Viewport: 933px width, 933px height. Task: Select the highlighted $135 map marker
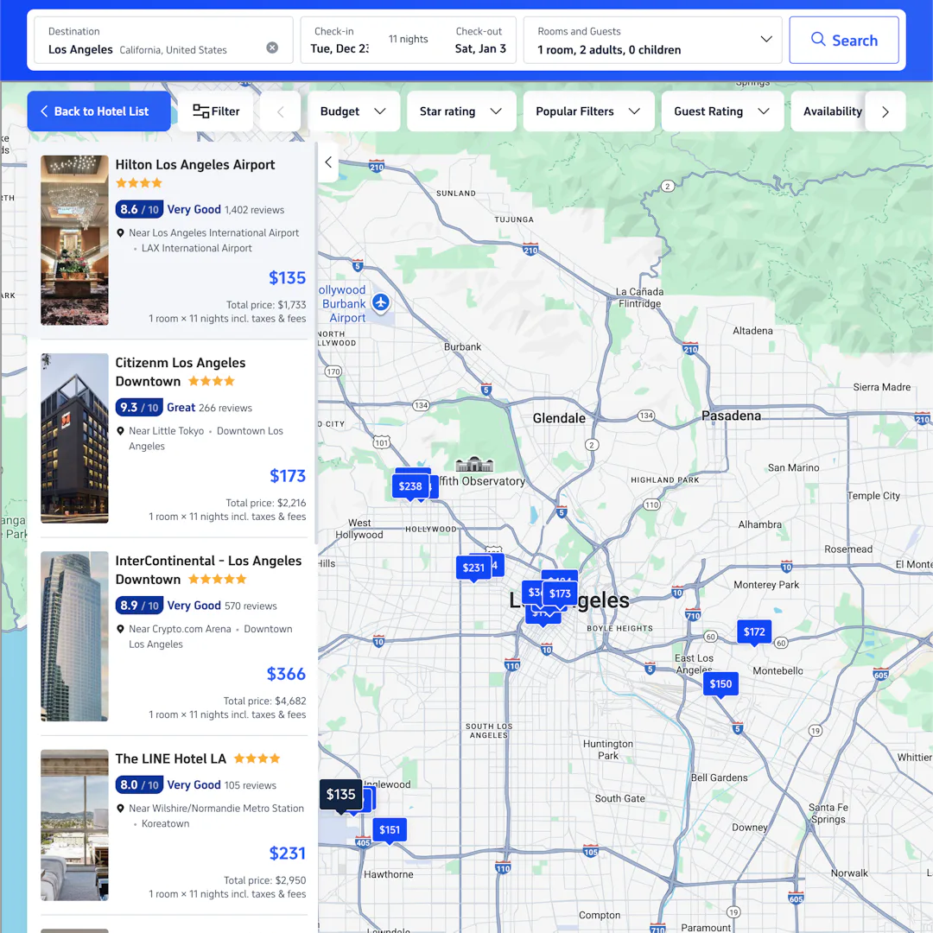tap(341, 795)
